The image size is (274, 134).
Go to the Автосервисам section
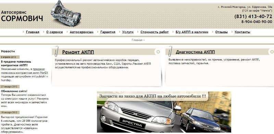pyautogui.click(x=82, y=32)
